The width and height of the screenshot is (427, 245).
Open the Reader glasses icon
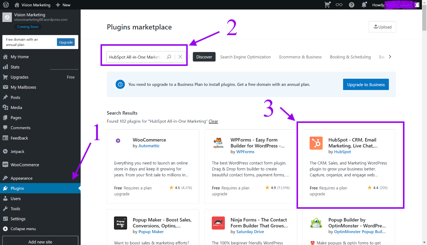coord(339,5)
